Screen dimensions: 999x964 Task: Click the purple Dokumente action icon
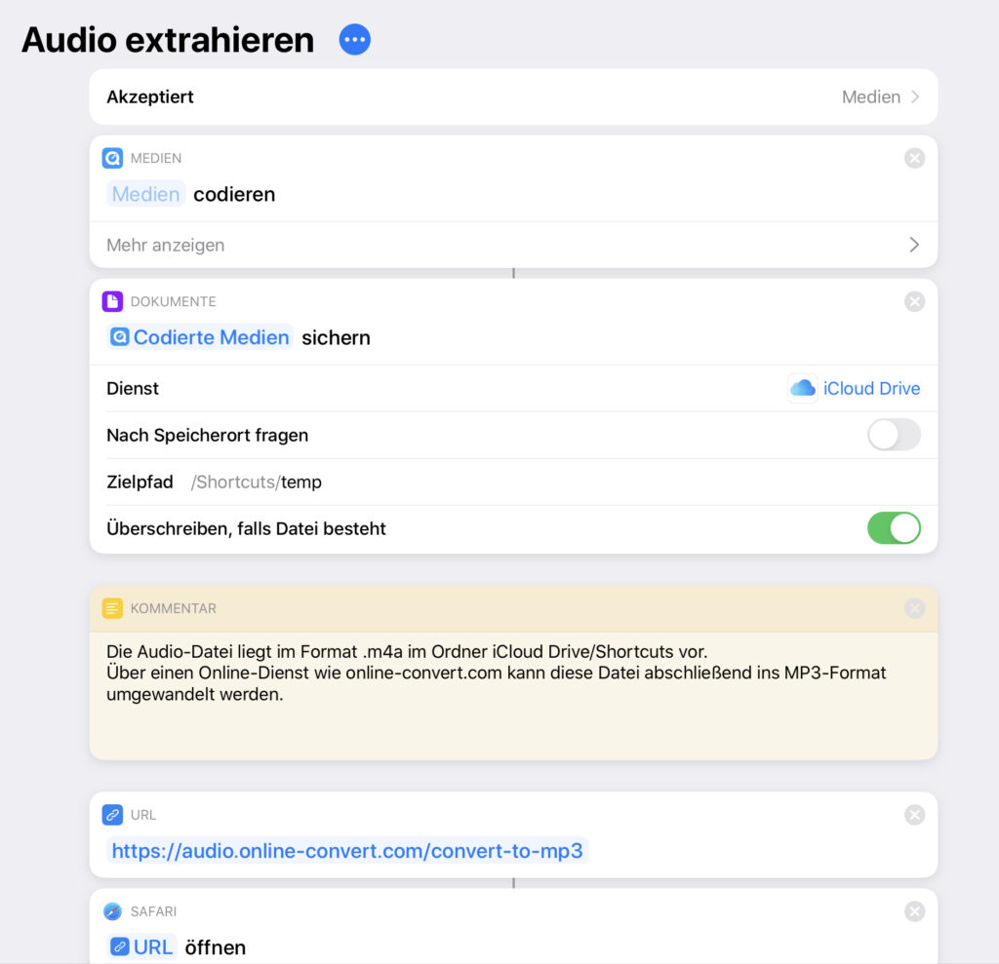112,301
